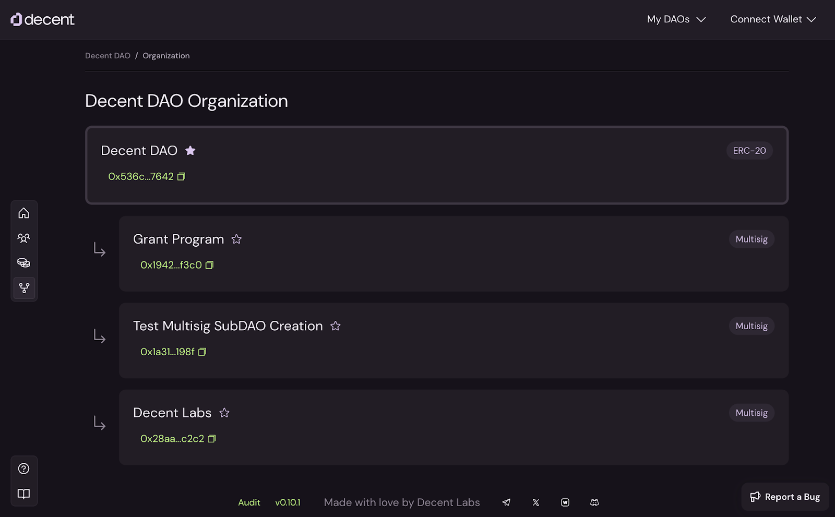Image resolution: width=835 pixels, height=517 pixels.
Task: Open the members group sidebar icon
Action: click(24, 238)
